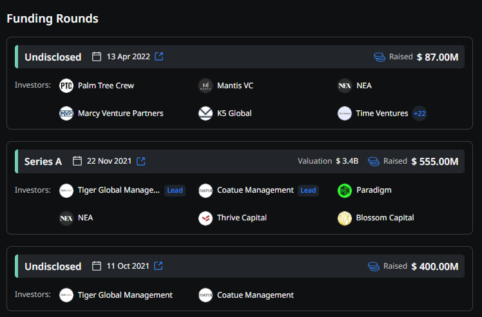This screenshot has width=482, height=317.
Task: Expand the +22 more investors badge
Action: pos(419,113)
